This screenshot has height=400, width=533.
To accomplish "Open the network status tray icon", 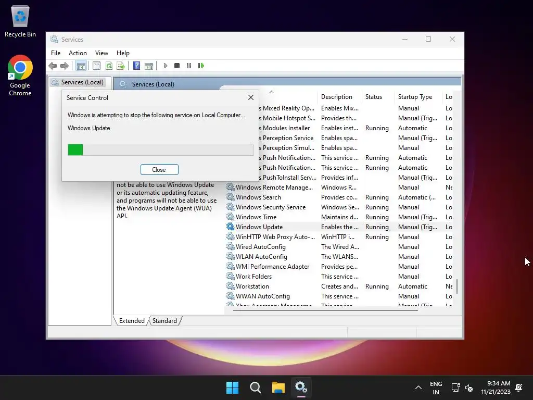I will tap(455, 387).
